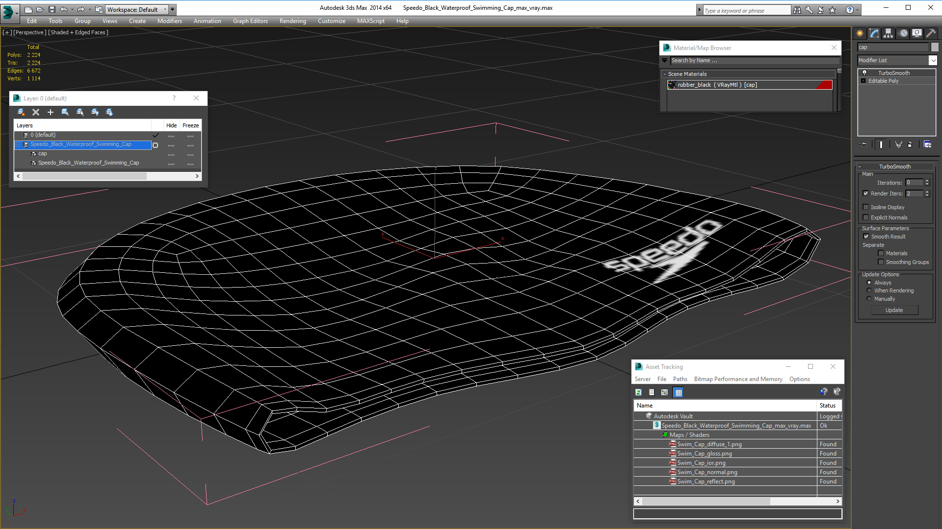
Task: Toggle Render Iters checkbox
Action: coord(866,193)
